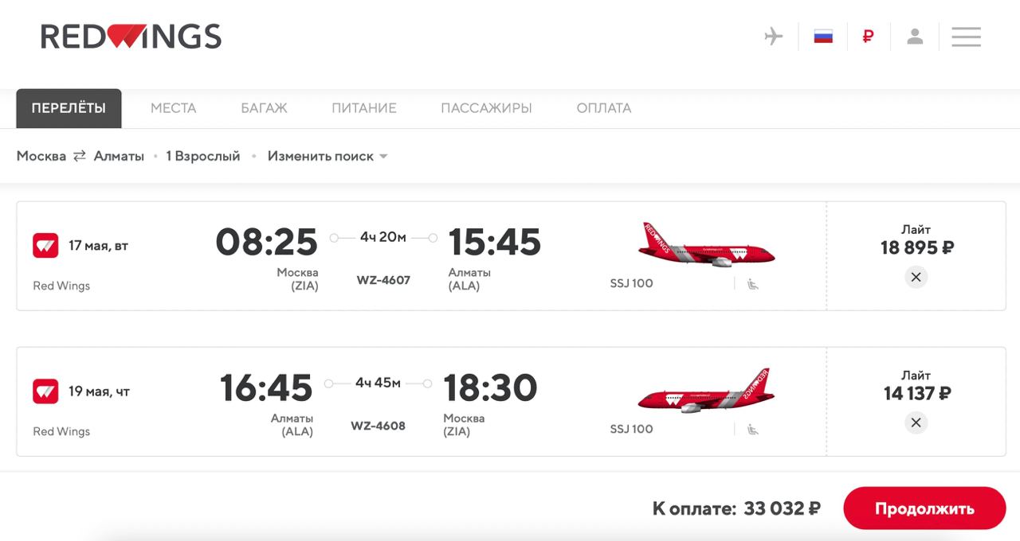
Task: Open language selector with Russian flag
Action: pyautogui.click(x=823, y=37)
